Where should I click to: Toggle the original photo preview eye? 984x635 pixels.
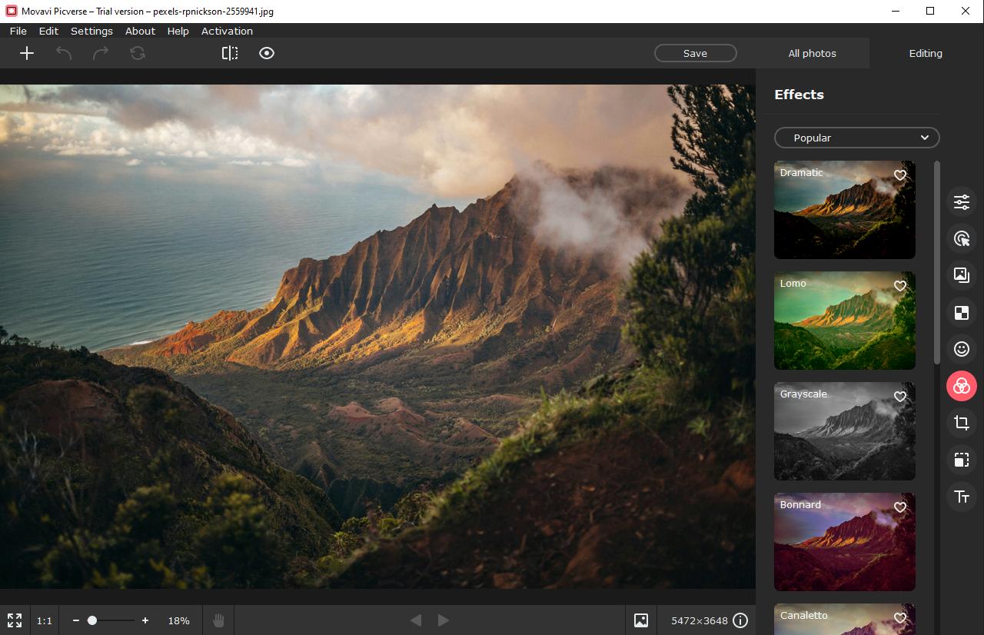[x=267, y=53]
